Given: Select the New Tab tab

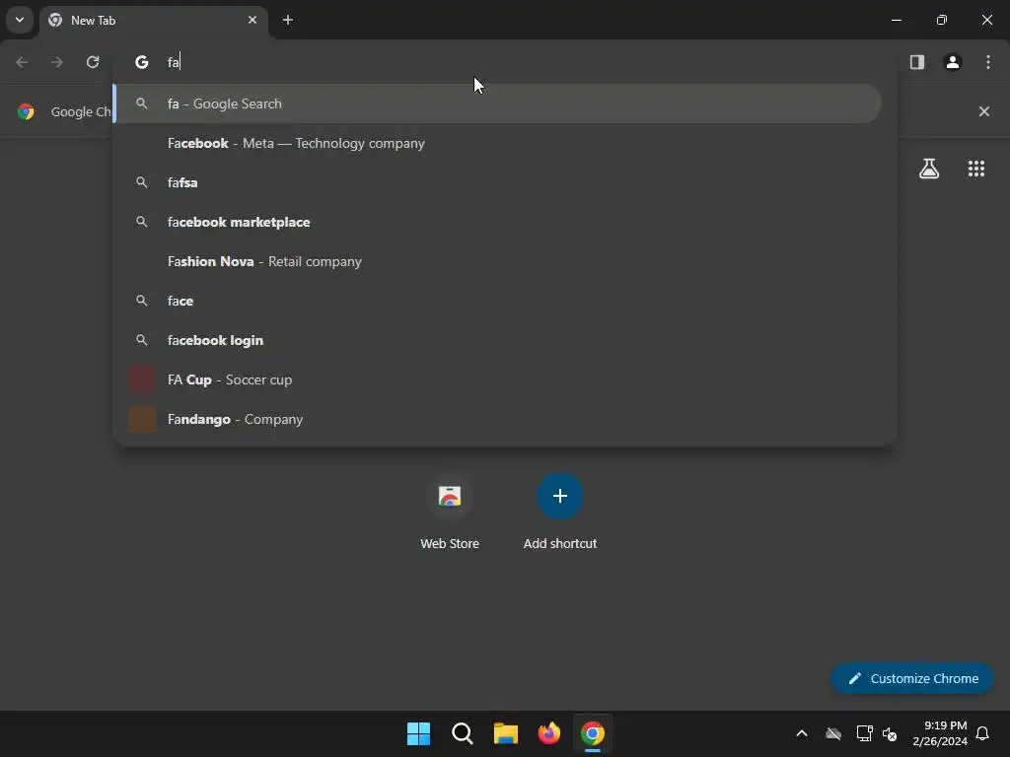Looking at the screenshot, I should [154, 21].
